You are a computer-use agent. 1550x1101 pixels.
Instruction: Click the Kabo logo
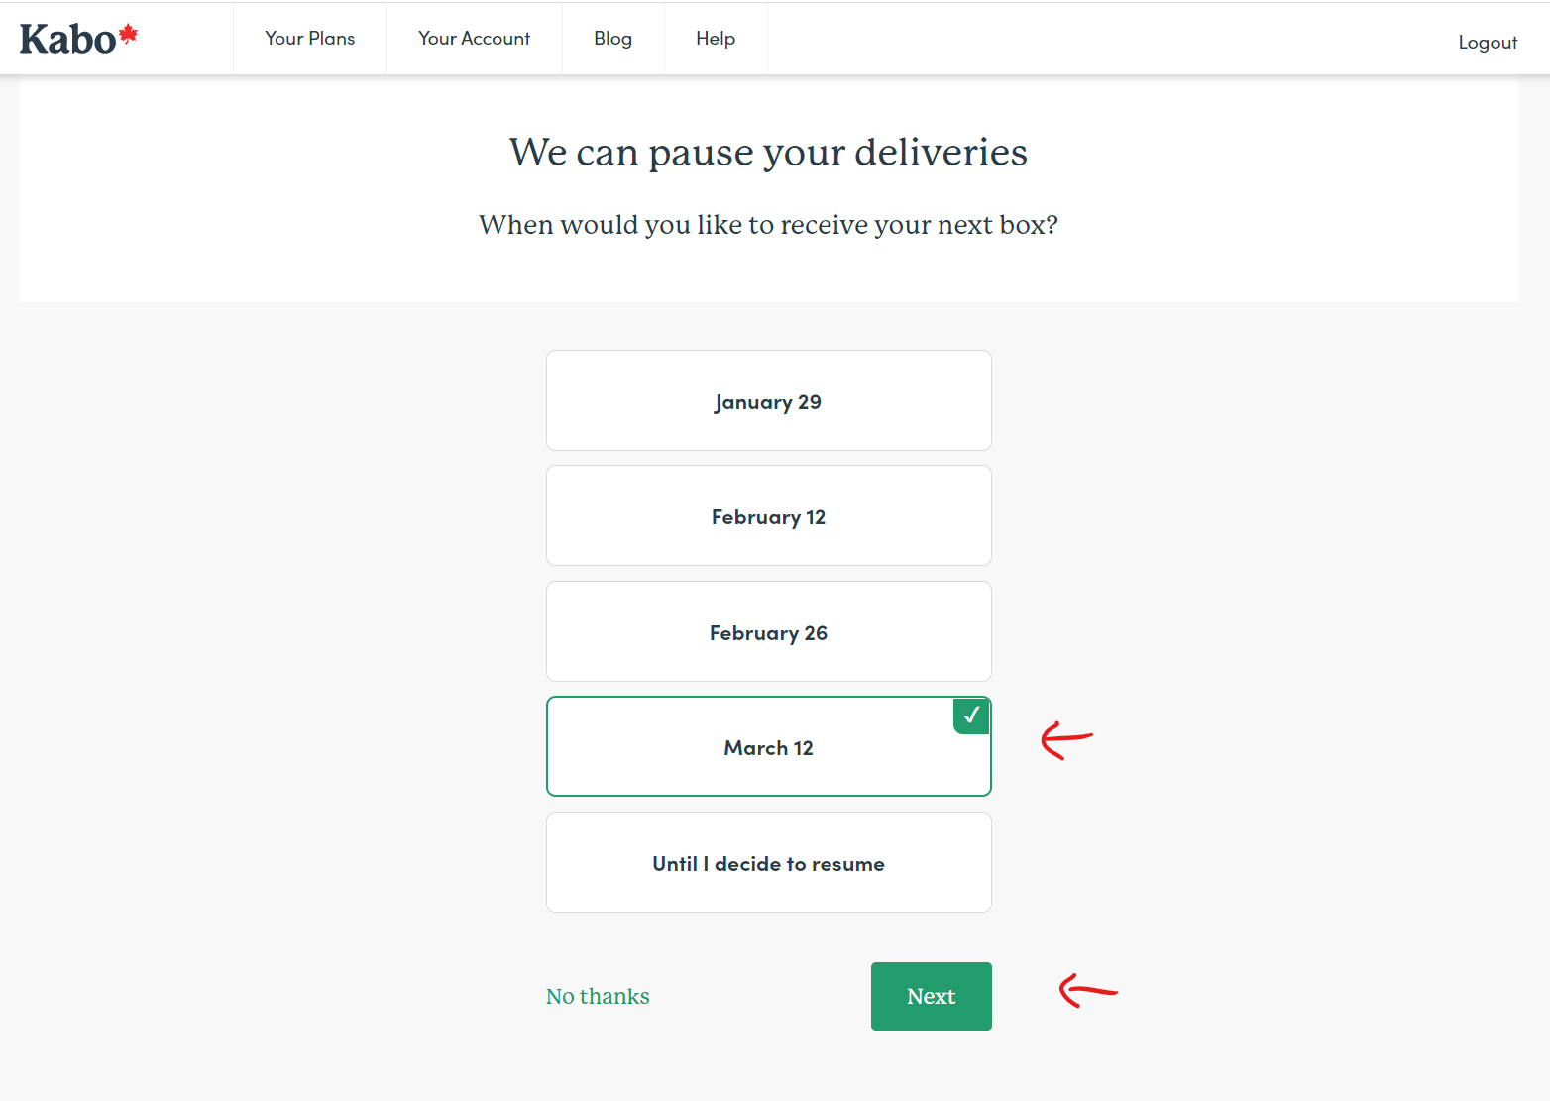(x=78, y=39)
